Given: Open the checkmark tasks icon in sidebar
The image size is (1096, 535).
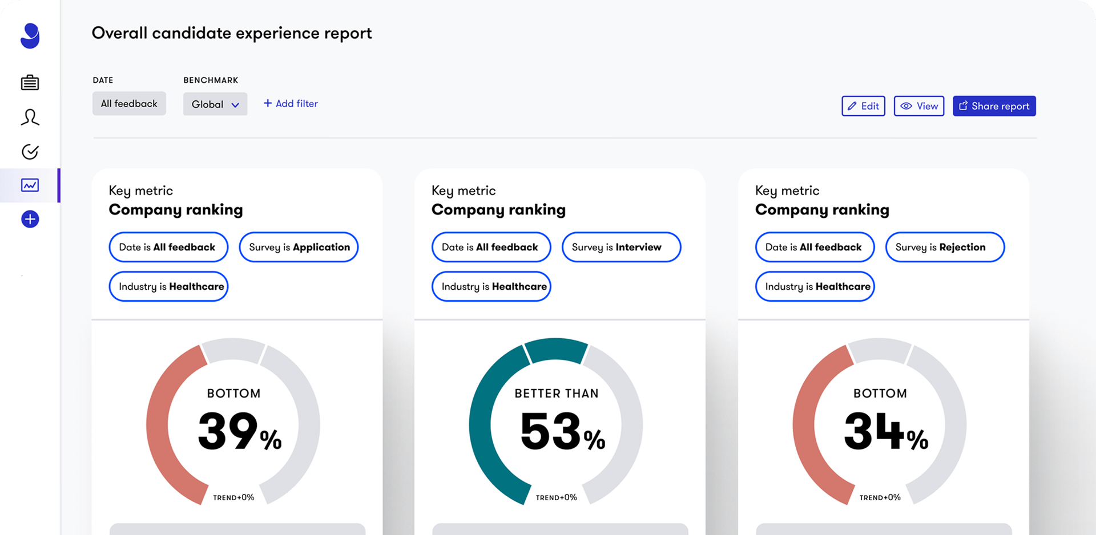Looking at the screenshot, I should click(x=30, y=152).
